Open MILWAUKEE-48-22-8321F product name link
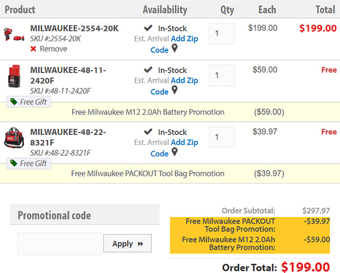Image resolution: width=340 pixels, height=273 pixels. coord(68,138)
